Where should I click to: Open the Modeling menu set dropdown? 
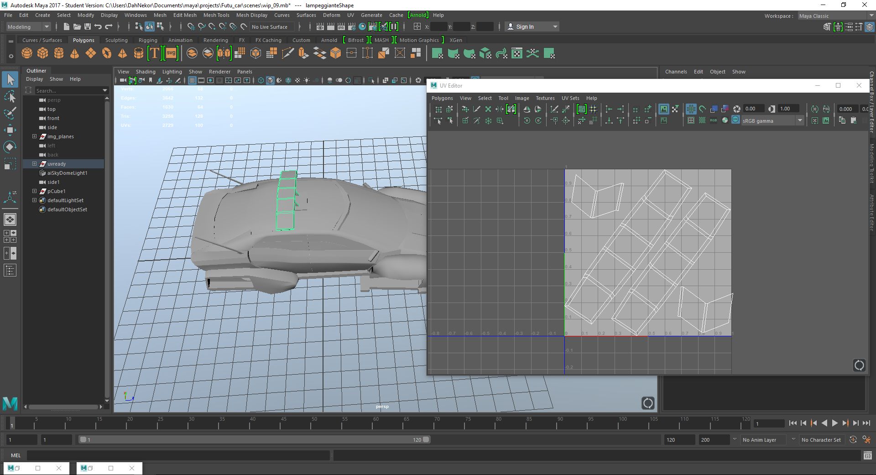[x=28, y=27]
